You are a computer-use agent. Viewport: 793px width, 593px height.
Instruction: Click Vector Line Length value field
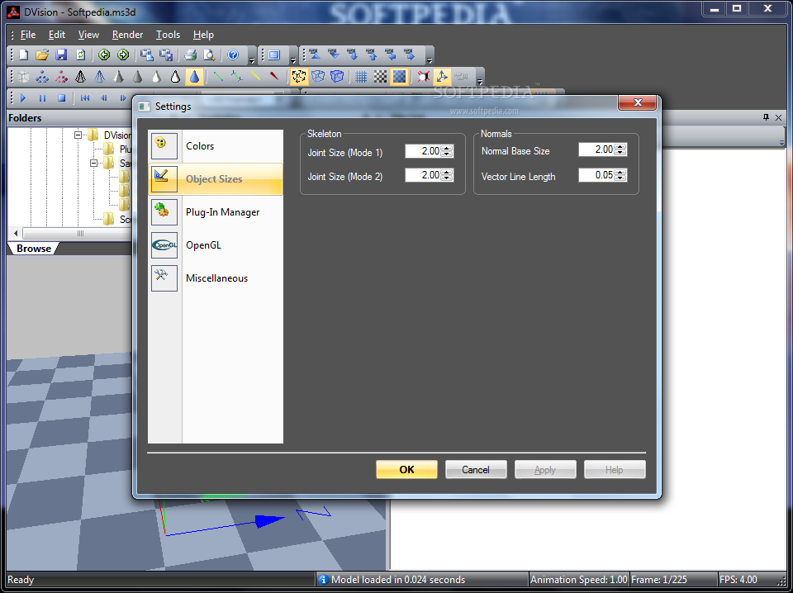(596, 175)
